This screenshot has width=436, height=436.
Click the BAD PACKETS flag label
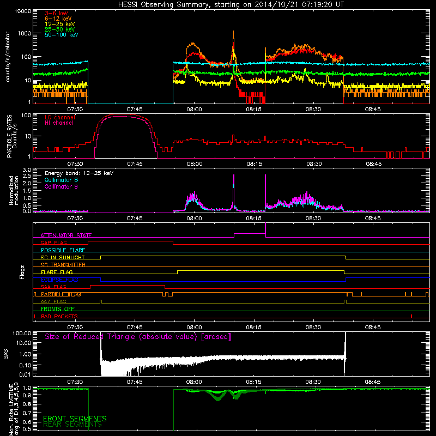(59, 316)
